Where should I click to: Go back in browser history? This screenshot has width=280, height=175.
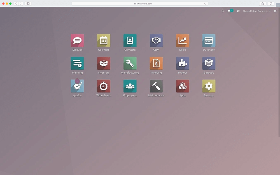click(x=16, y=4)
